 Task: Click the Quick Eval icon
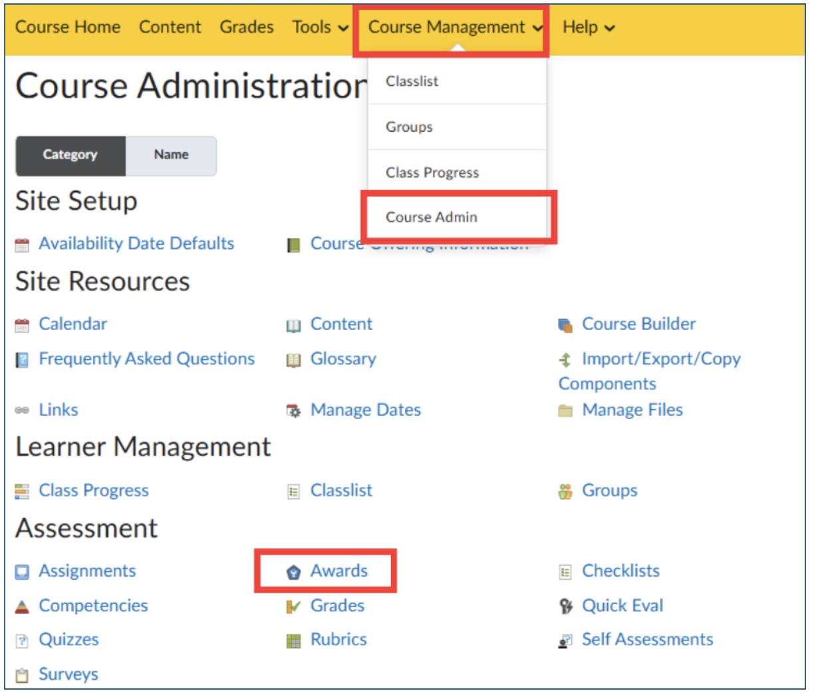[x=565, y=607]
